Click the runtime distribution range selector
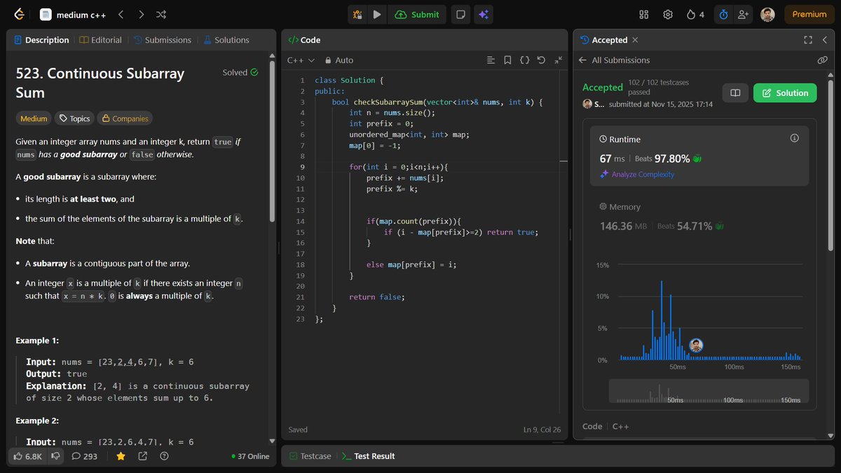The image size is (841, 473). pyautogui.click(x=709, y=392)
